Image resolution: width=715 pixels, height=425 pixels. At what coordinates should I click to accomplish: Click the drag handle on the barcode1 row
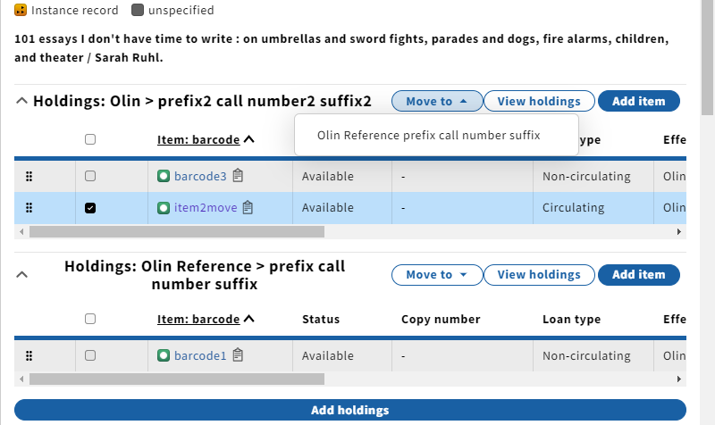pyautogui.click(x=29, y=355)
